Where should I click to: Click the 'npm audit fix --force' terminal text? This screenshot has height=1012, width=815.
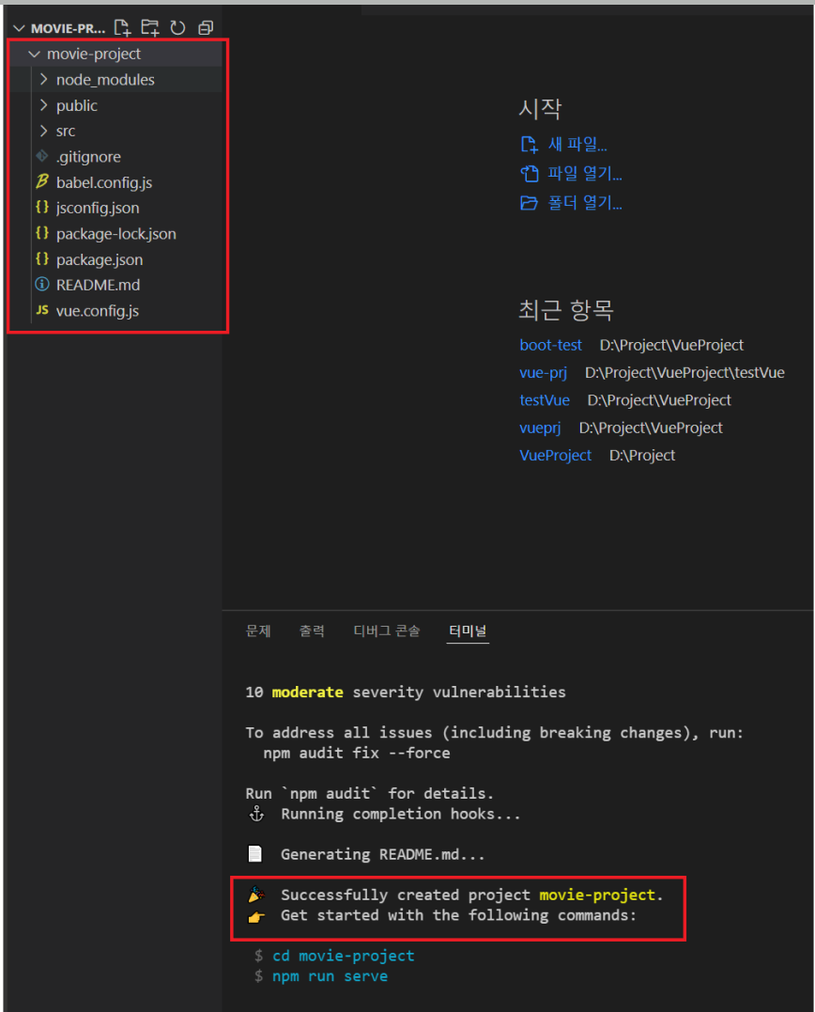(357, 754)
